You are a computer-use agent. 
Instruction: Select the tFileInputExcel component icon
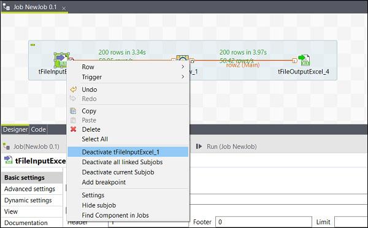[62, 59]
